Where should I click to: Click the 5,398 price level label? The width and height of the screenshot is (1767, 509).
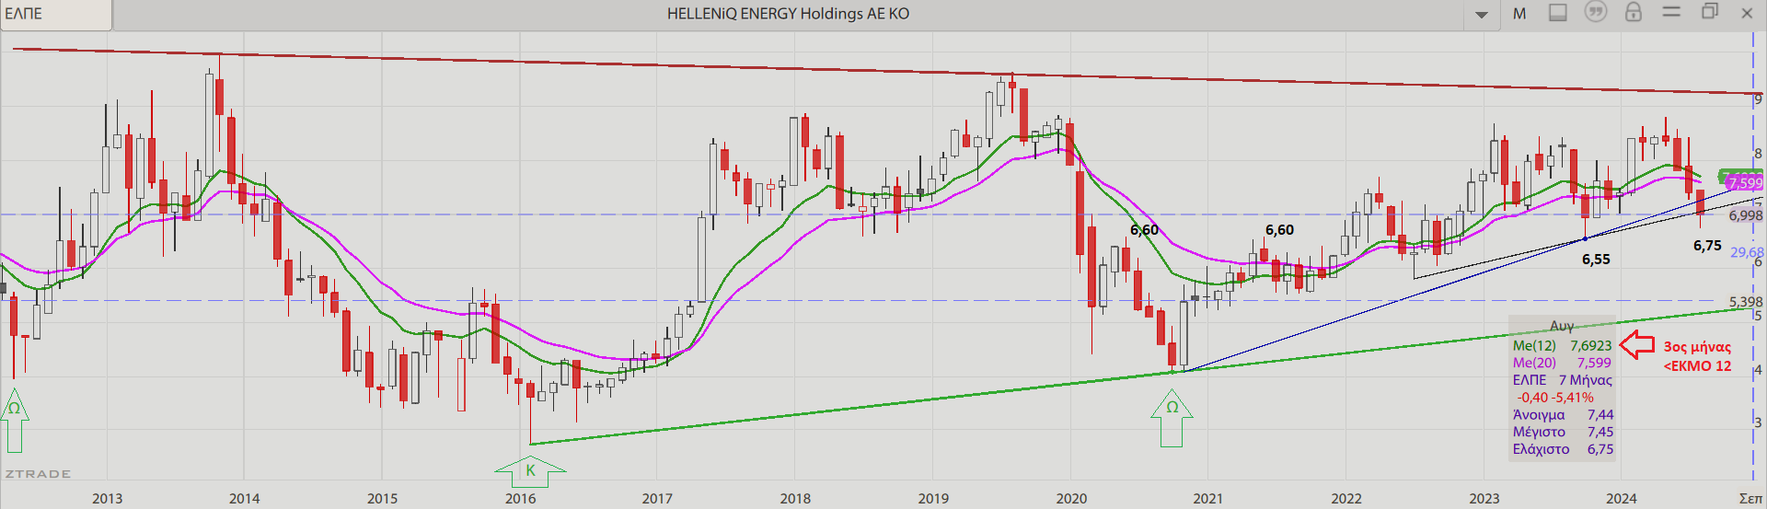pos(1745,302)
